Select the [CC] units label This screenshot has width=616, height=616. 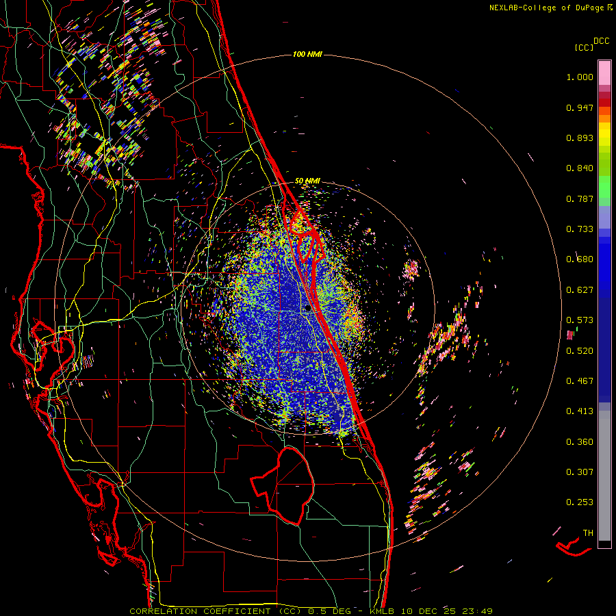[584, 47]
